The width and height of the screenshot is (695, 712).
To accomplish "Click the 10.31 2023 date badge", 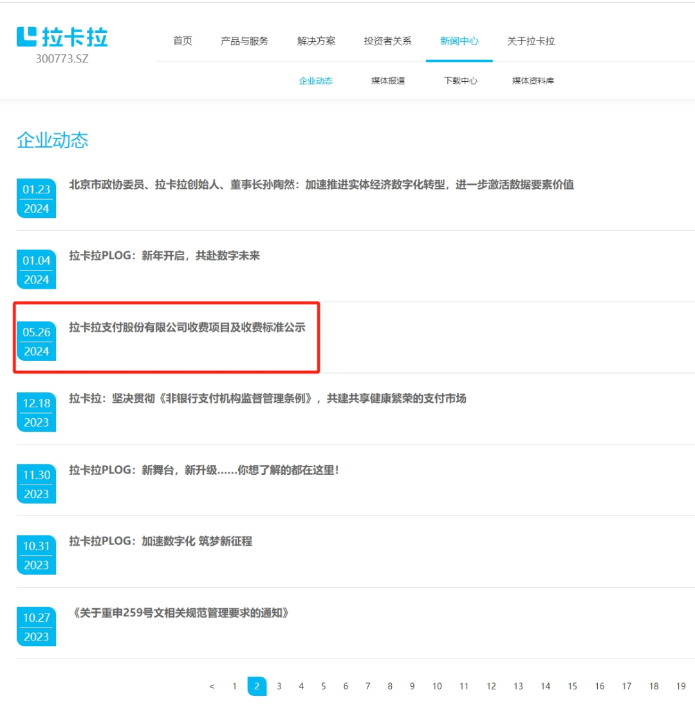I will [36, 555].
